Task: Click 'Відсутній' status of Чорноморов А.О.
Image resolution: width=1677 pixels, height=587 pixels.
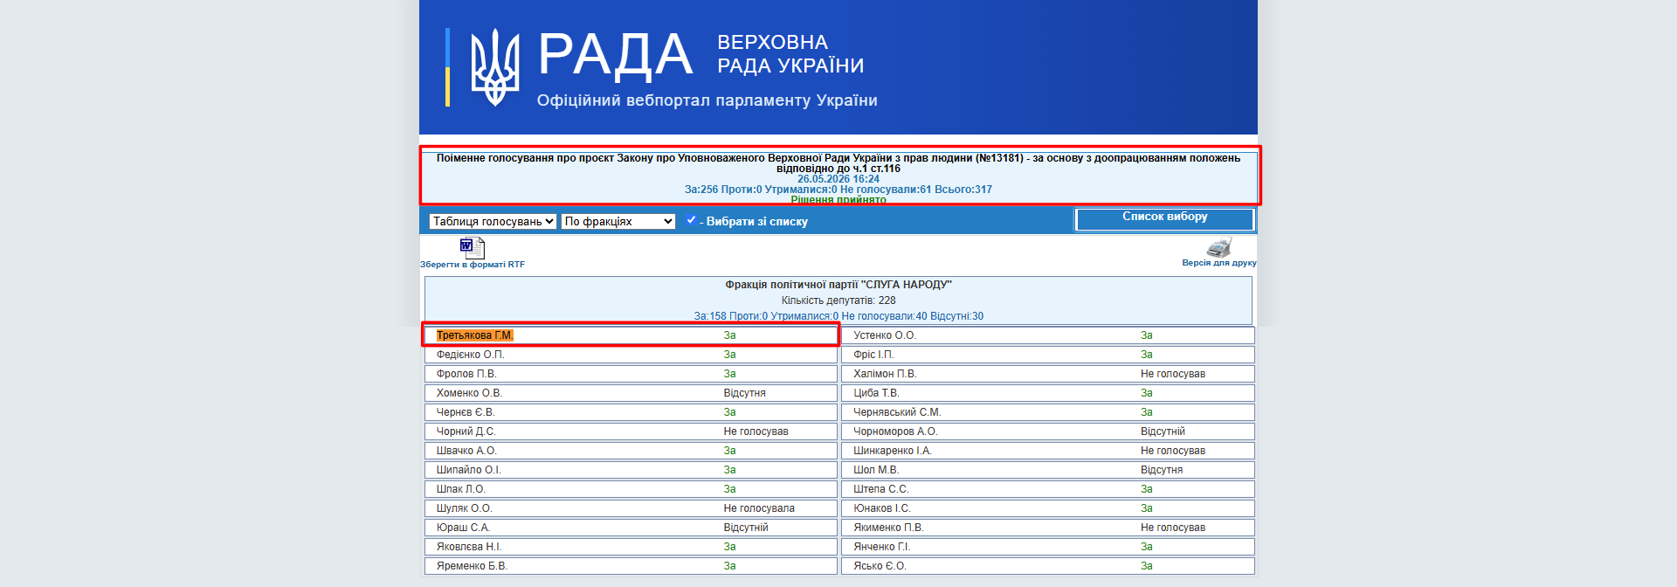Action: pos(1163,432)
